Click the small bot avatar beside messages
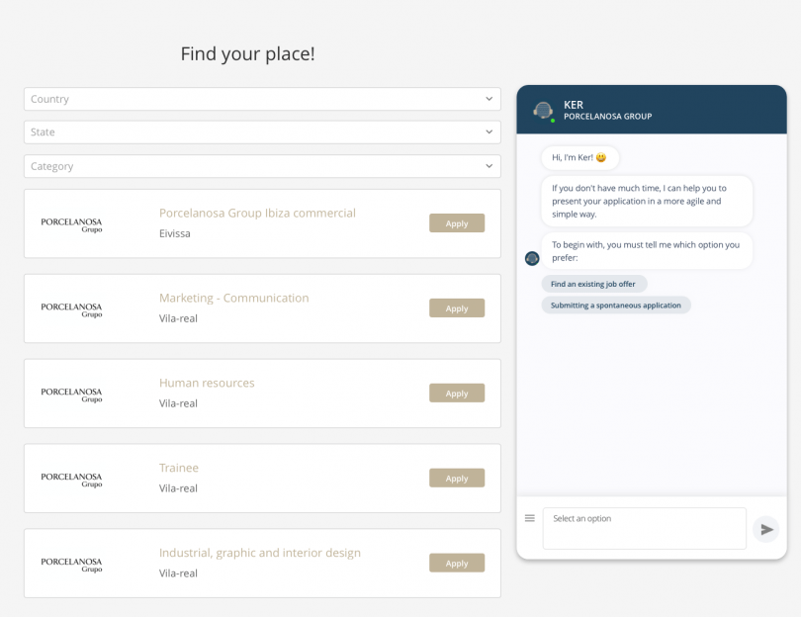 tap(532, 258)
